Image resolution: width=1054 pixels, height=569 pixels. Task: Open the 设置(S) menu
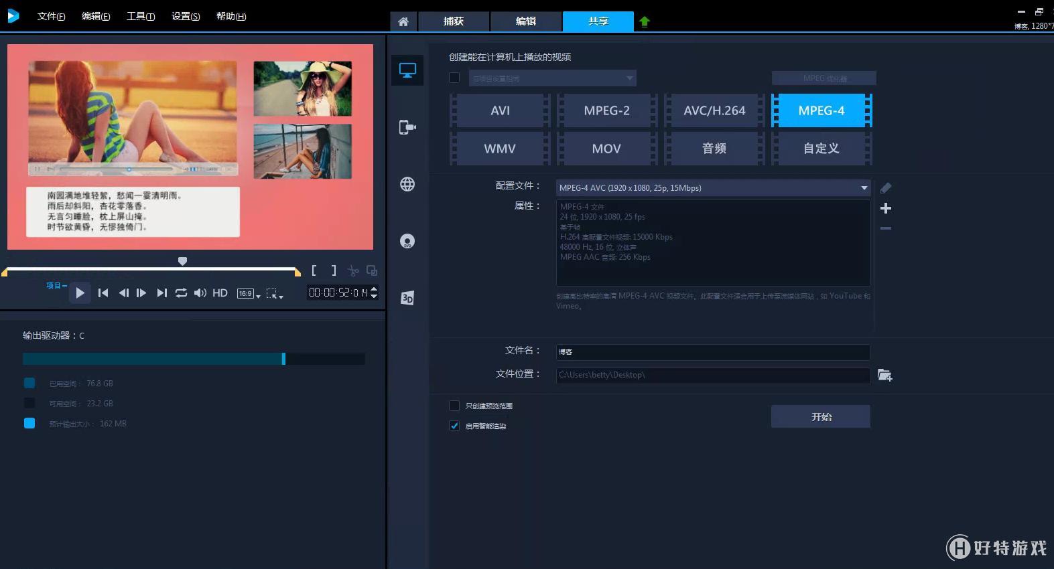pos(186,16)
